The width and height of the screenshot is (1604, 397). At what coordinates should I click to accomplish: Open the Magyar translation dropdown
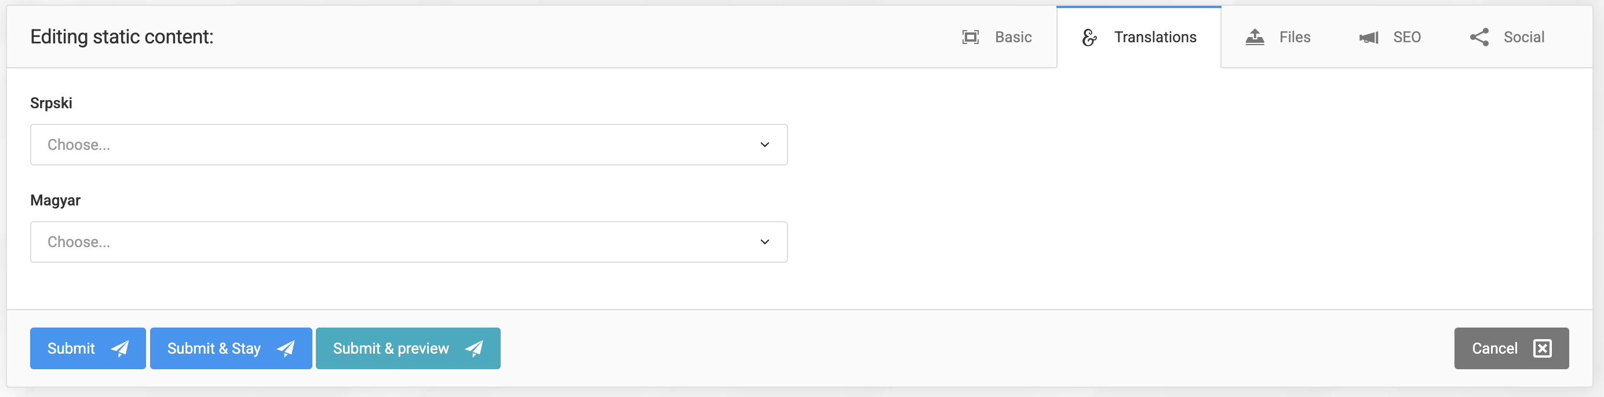click(x=399, y=242)
